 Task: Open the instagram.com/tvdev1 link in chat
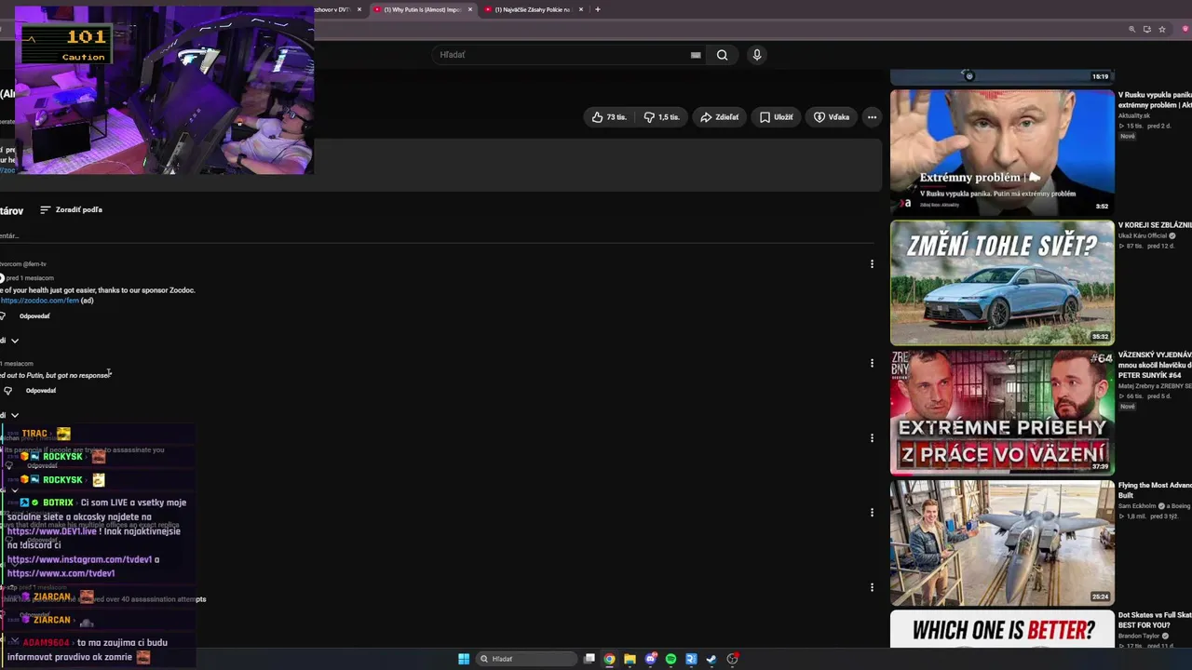coord(79,560)
